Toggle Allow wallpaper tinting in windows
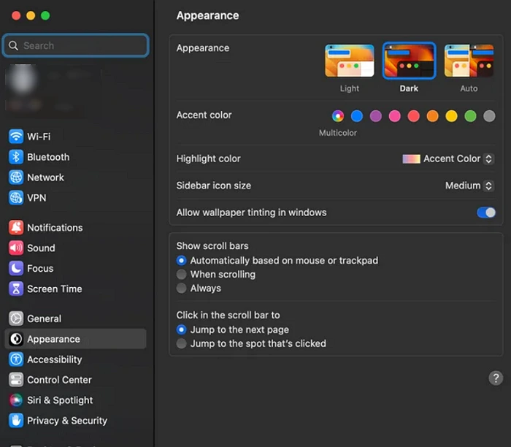This screenshot has width=511, height=447. [x=486, y=213]
